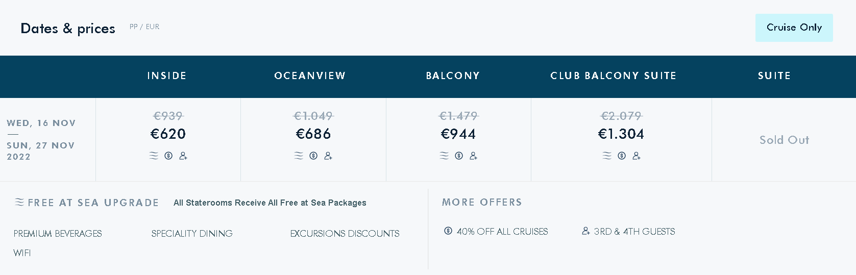Click the waves icon under Oceanview €686
This screenshot has height=275, width=856.
tap(299, 156)
